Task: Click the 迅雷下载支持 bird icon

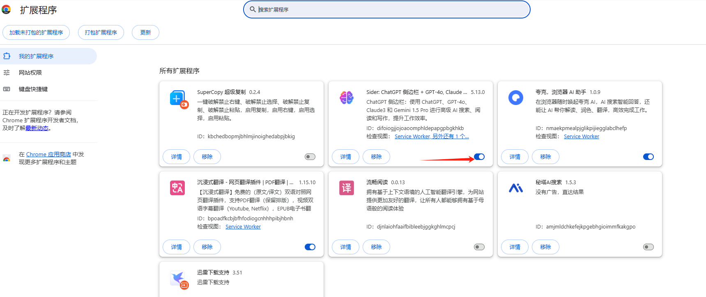Action: pyautogui.click(x=179, y=280)
